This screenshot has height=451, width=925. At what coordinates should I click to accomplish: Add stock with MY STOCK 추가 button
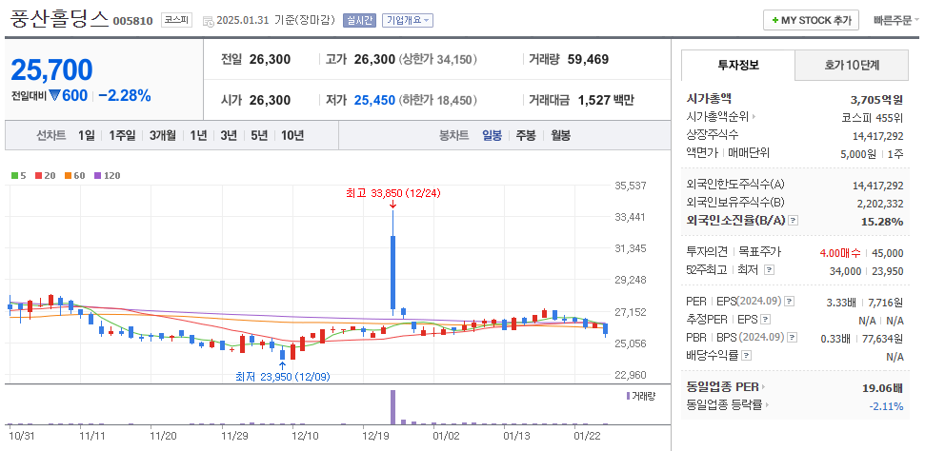[811, 20]
